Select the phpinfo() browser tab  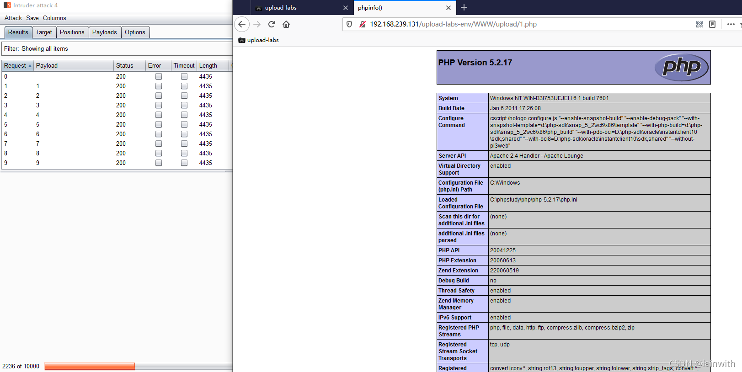(x=405, y=8)
